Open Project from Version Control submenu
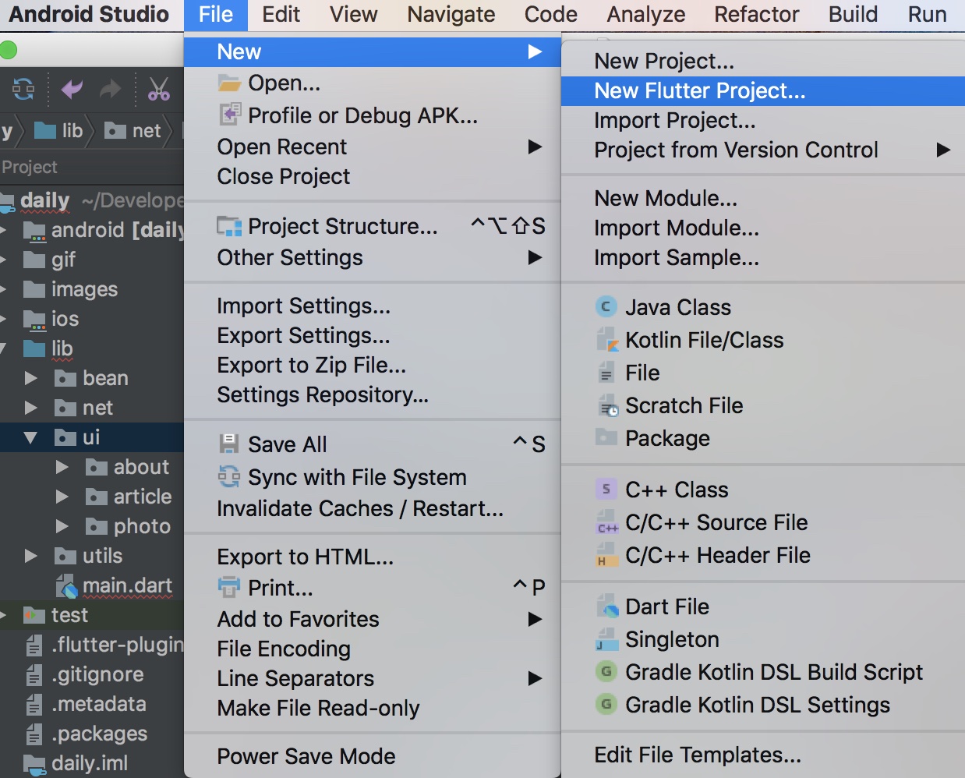965x778 pixels. (763, 150)
